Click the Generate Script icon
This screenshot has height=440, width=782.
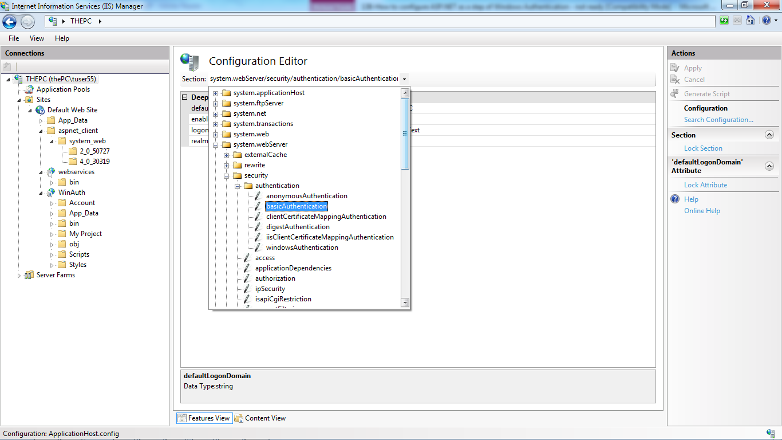tap(676, 93)
